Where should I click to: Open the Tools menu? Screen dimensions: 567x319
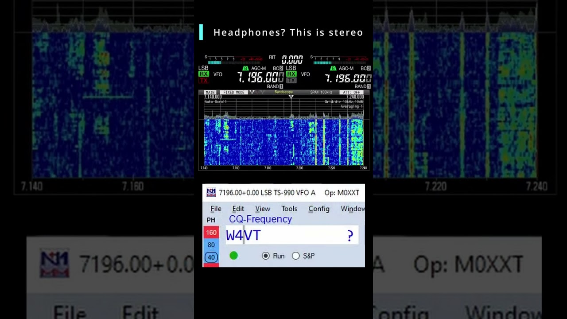pyautogui.click(x=289, y=209)
